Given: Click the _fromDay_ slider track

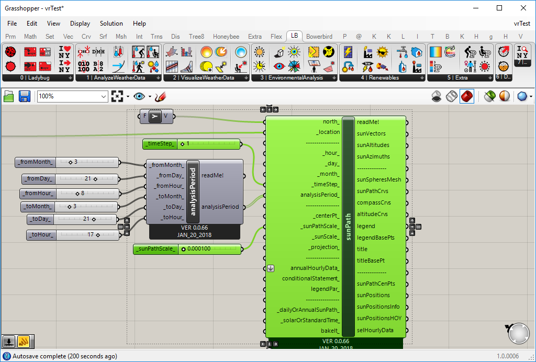Looking at the screenshot, I should point(86,178).
